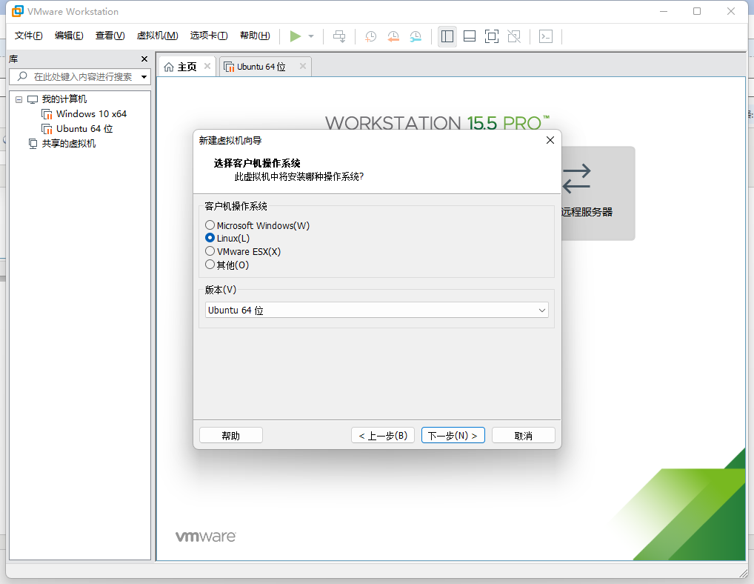Click the shared virtual machines icon
Screen dimensions: 754x584
pyautogui.click(x=33, y=144)
